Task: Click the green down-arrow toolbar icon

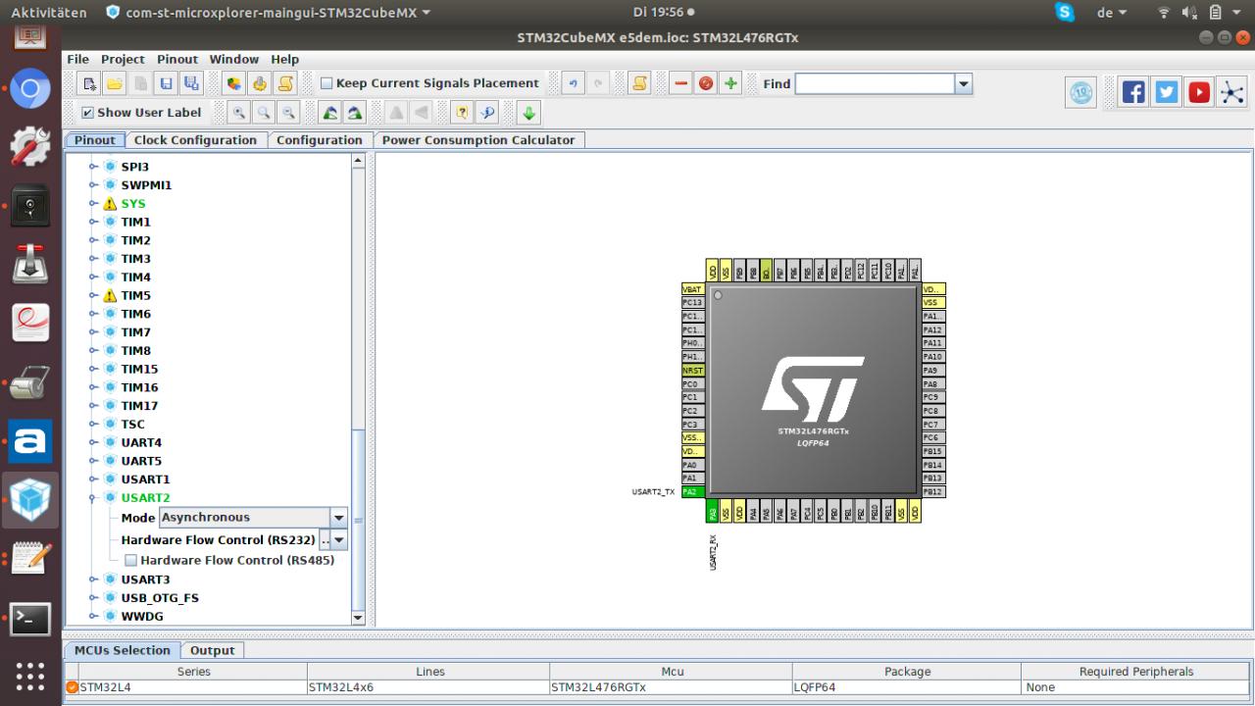Action: pos(528,113)
